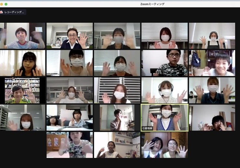Screen dimensions: 240x168
Task: Select the smiling boy beside hanging backpack
Action: click(x=212, y=63)
